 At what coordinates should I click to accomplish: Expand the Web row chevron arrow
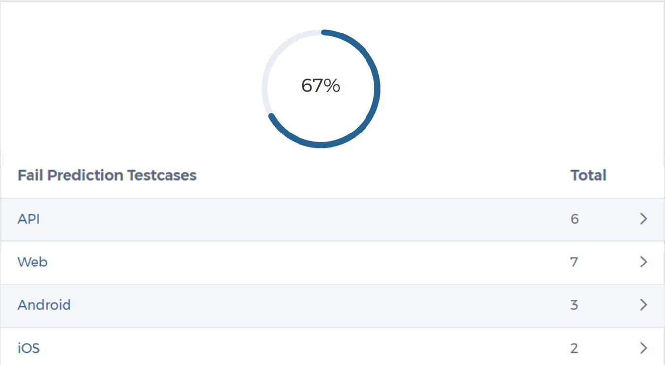(643, 262)
